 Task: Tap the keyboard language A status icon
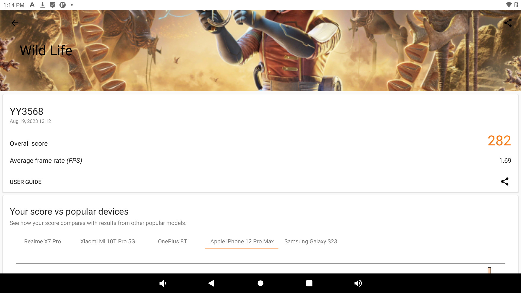click(x=32, y=5)
